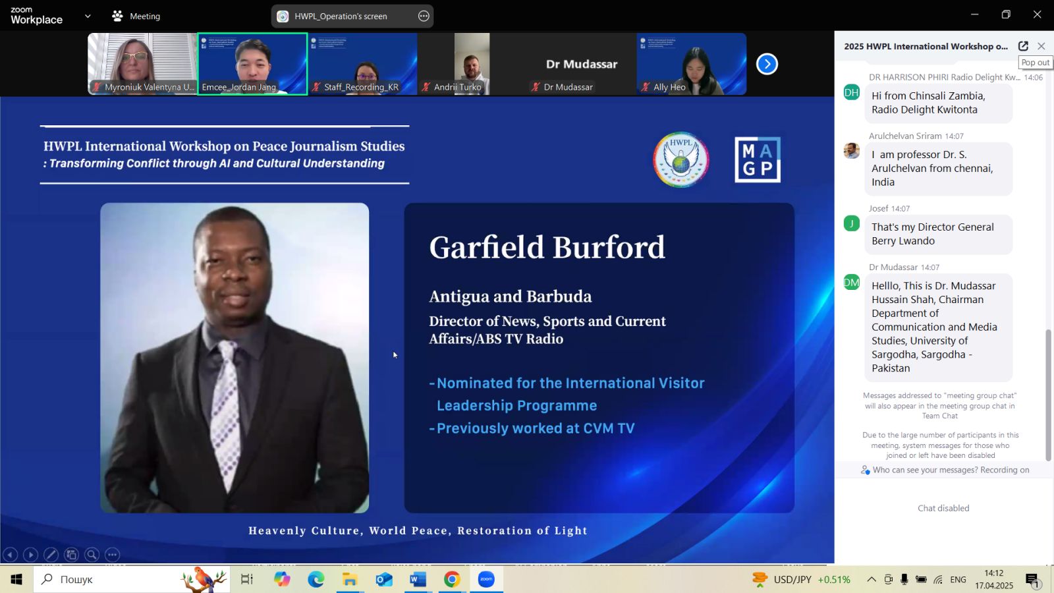
Task: Select Myroniuk Valentyna video thumbnail
Action: [142, 64]
